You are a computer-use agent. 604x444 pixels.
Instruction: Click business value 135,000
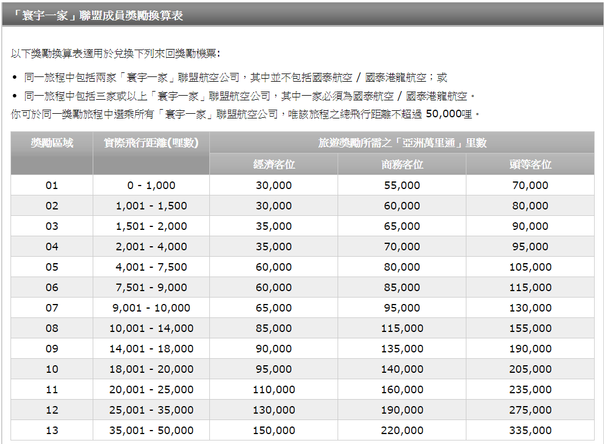(x=402, y=349)
